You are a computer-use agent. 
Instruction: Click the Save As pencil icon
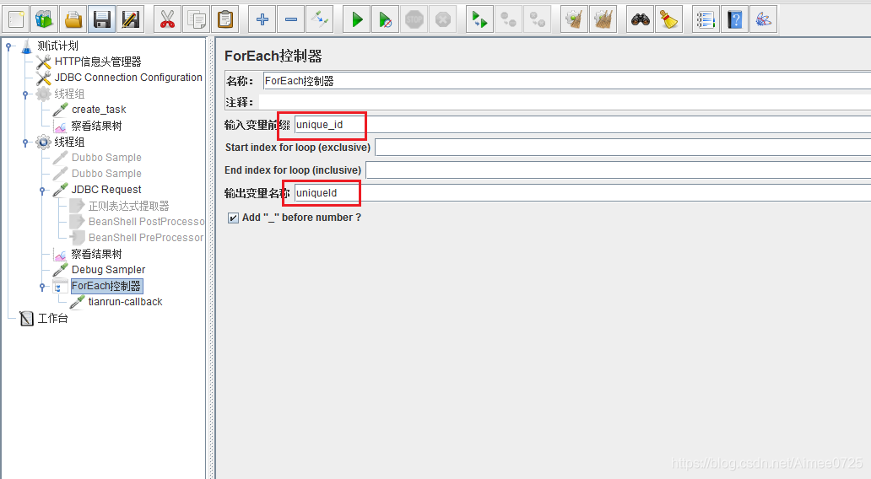(131, 19)
